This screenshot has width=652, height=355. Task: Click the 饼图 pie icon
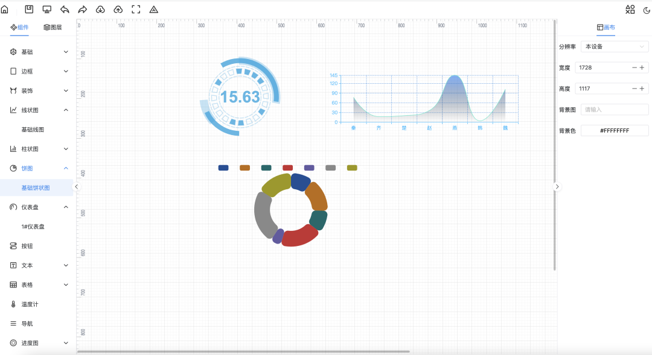13,168
